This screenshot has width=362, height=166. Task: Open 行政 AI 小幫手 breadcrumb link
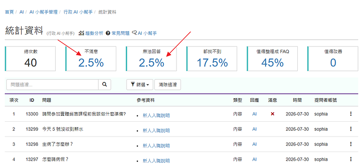78,12
